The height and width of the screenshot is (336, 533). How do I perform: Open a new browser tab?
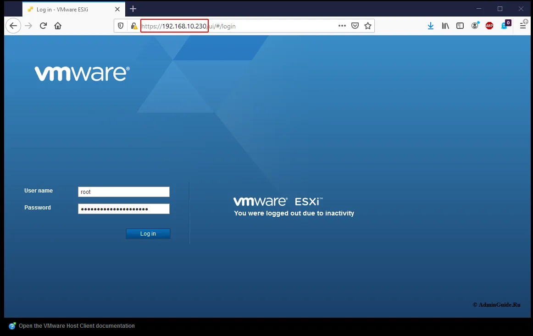(x=133, y=9)
